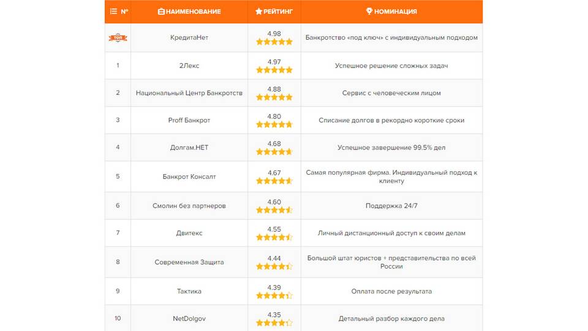This screenshot has width=588, height=331.
Task: Open the NetDolgov company entry
Action: click(189, 318)
